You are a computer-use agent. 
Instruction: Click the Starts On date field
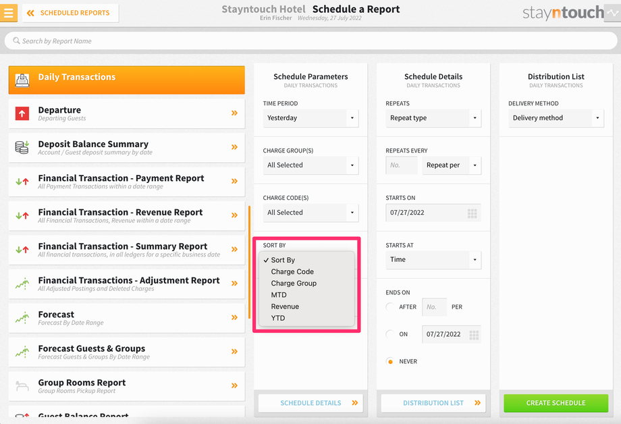click(x=433, y=213)
